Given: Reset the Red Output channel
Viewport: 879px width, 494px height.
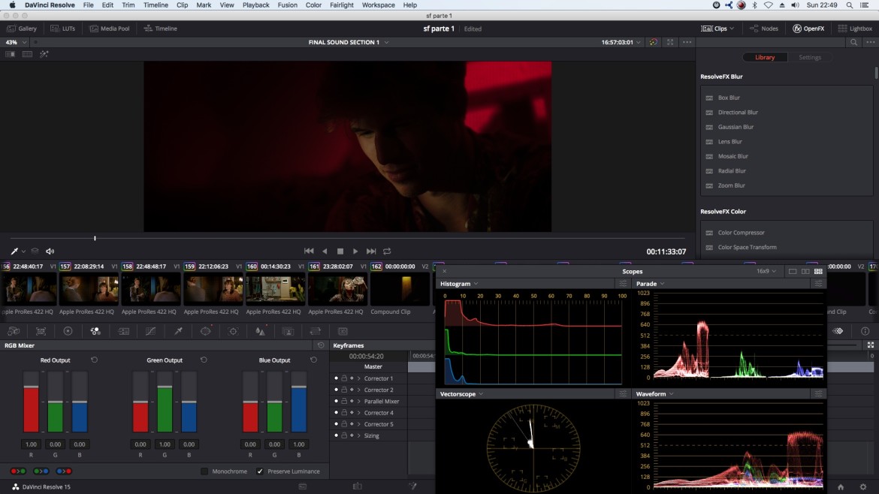Looking at the screenshot, I should coord(94,360).
